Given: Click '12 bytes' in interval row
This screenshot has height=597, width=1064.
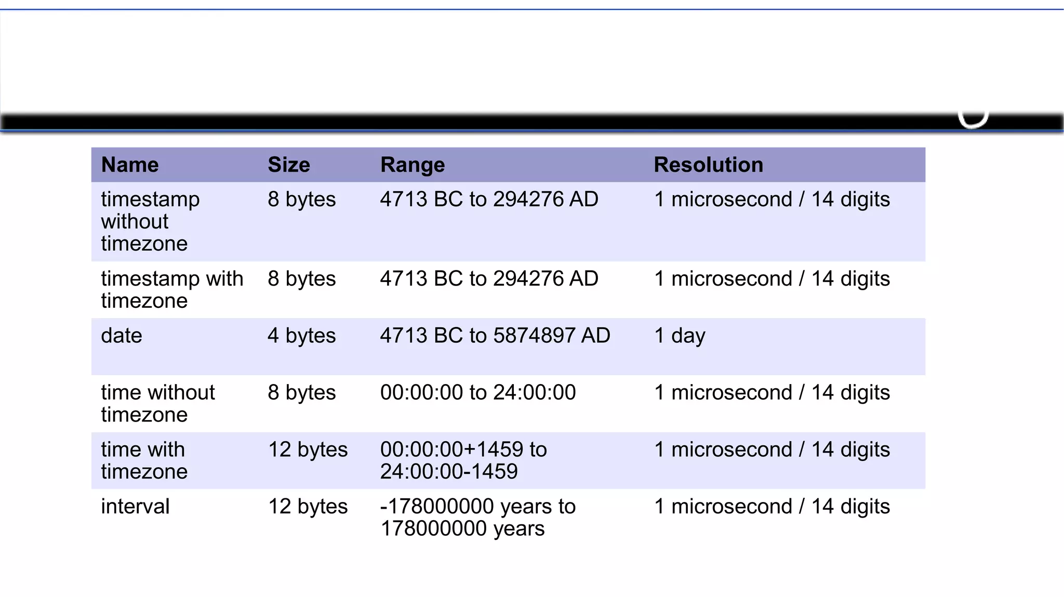Looking at the screenshot, I should pos(308,506).
